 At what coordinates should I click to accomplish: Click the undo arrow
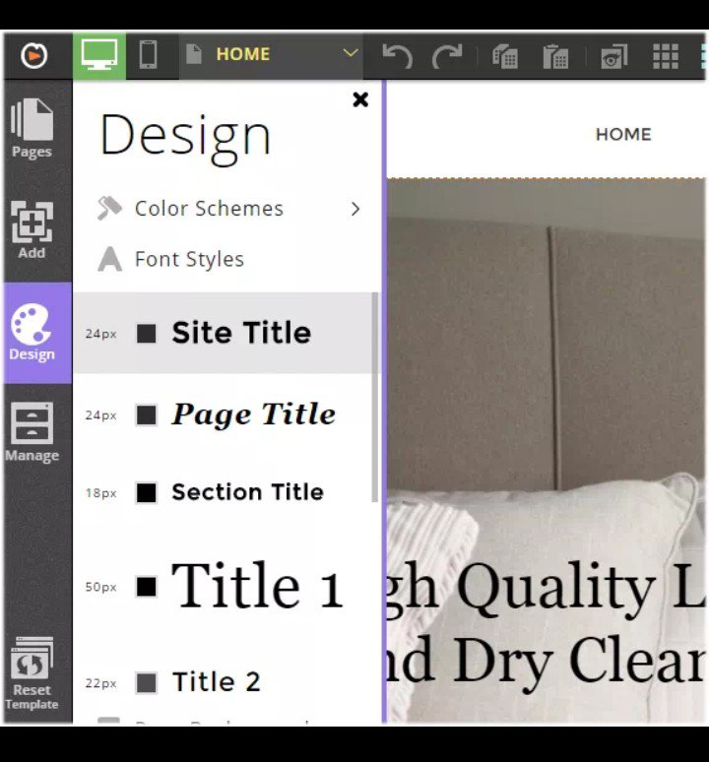click(x=397, y=55)
